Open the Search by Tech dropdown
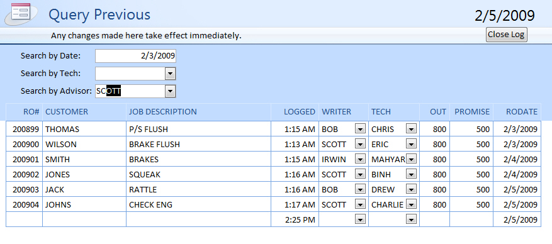 (170, 74)
